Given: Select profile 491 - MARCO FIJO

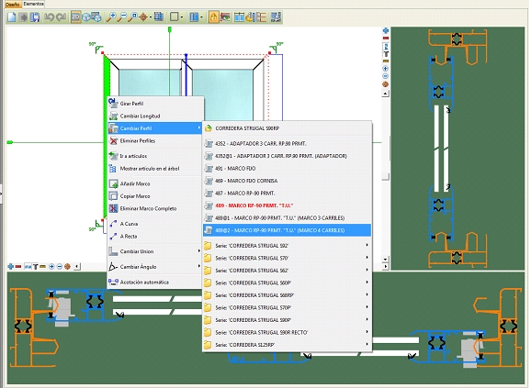Looking at the screenshot, I should pyautogui.click(x=288, y=168).
